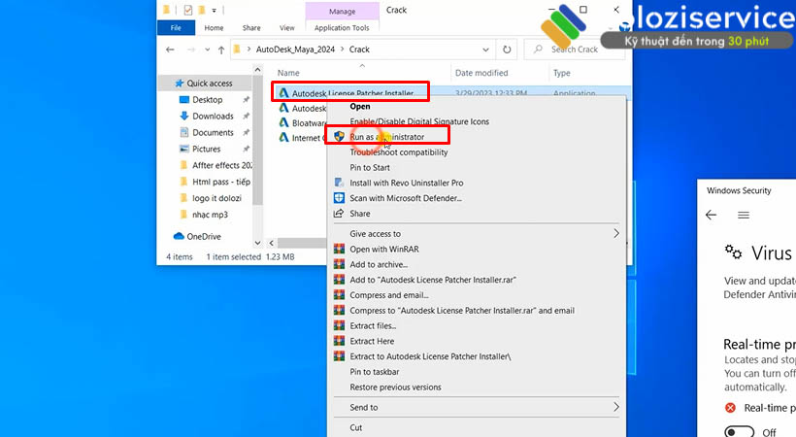
Task: Click the refresh icon next to the address bar
Action: (x=507, y=49)
